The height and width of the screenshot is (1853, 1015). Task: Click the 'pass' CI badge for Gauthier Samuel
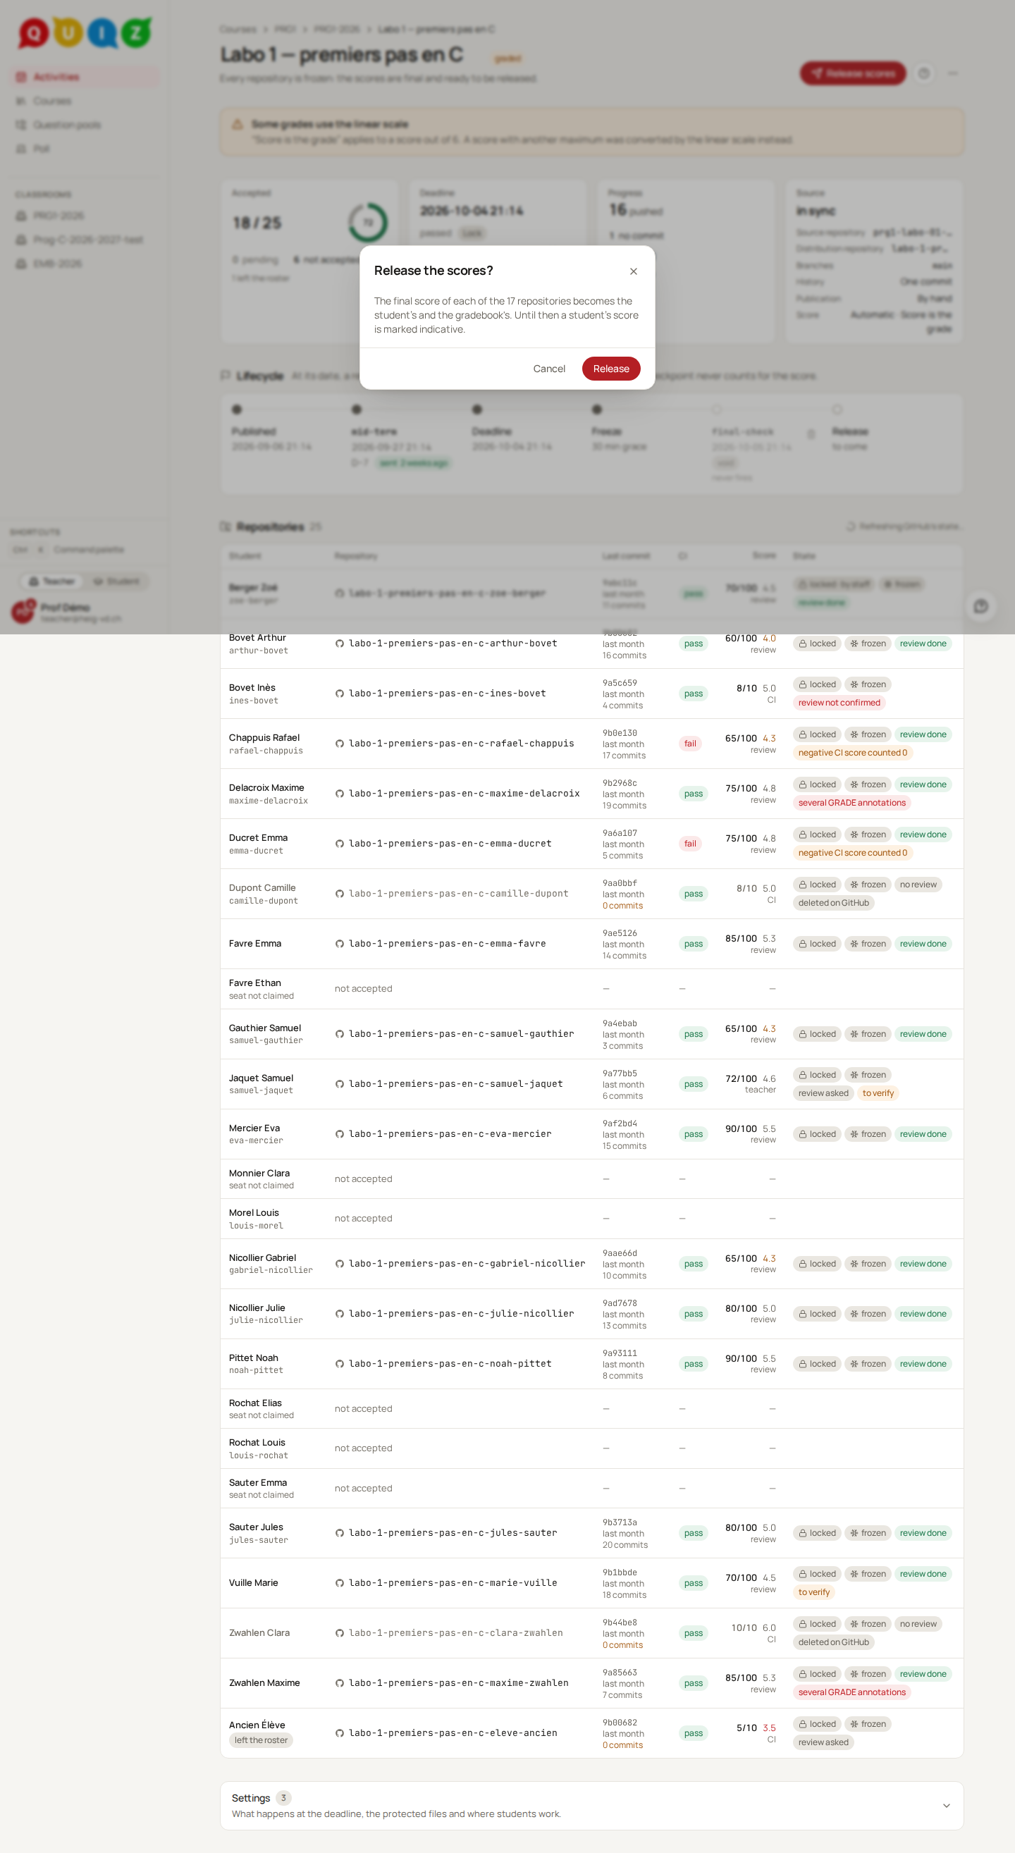click(694, 1034)
